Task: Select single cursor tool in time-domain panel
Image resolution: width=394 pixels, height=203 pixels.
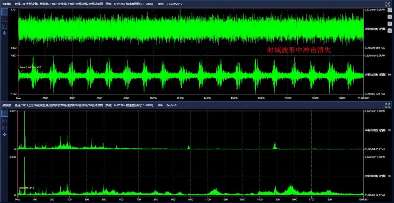Action: pos(5,12)
